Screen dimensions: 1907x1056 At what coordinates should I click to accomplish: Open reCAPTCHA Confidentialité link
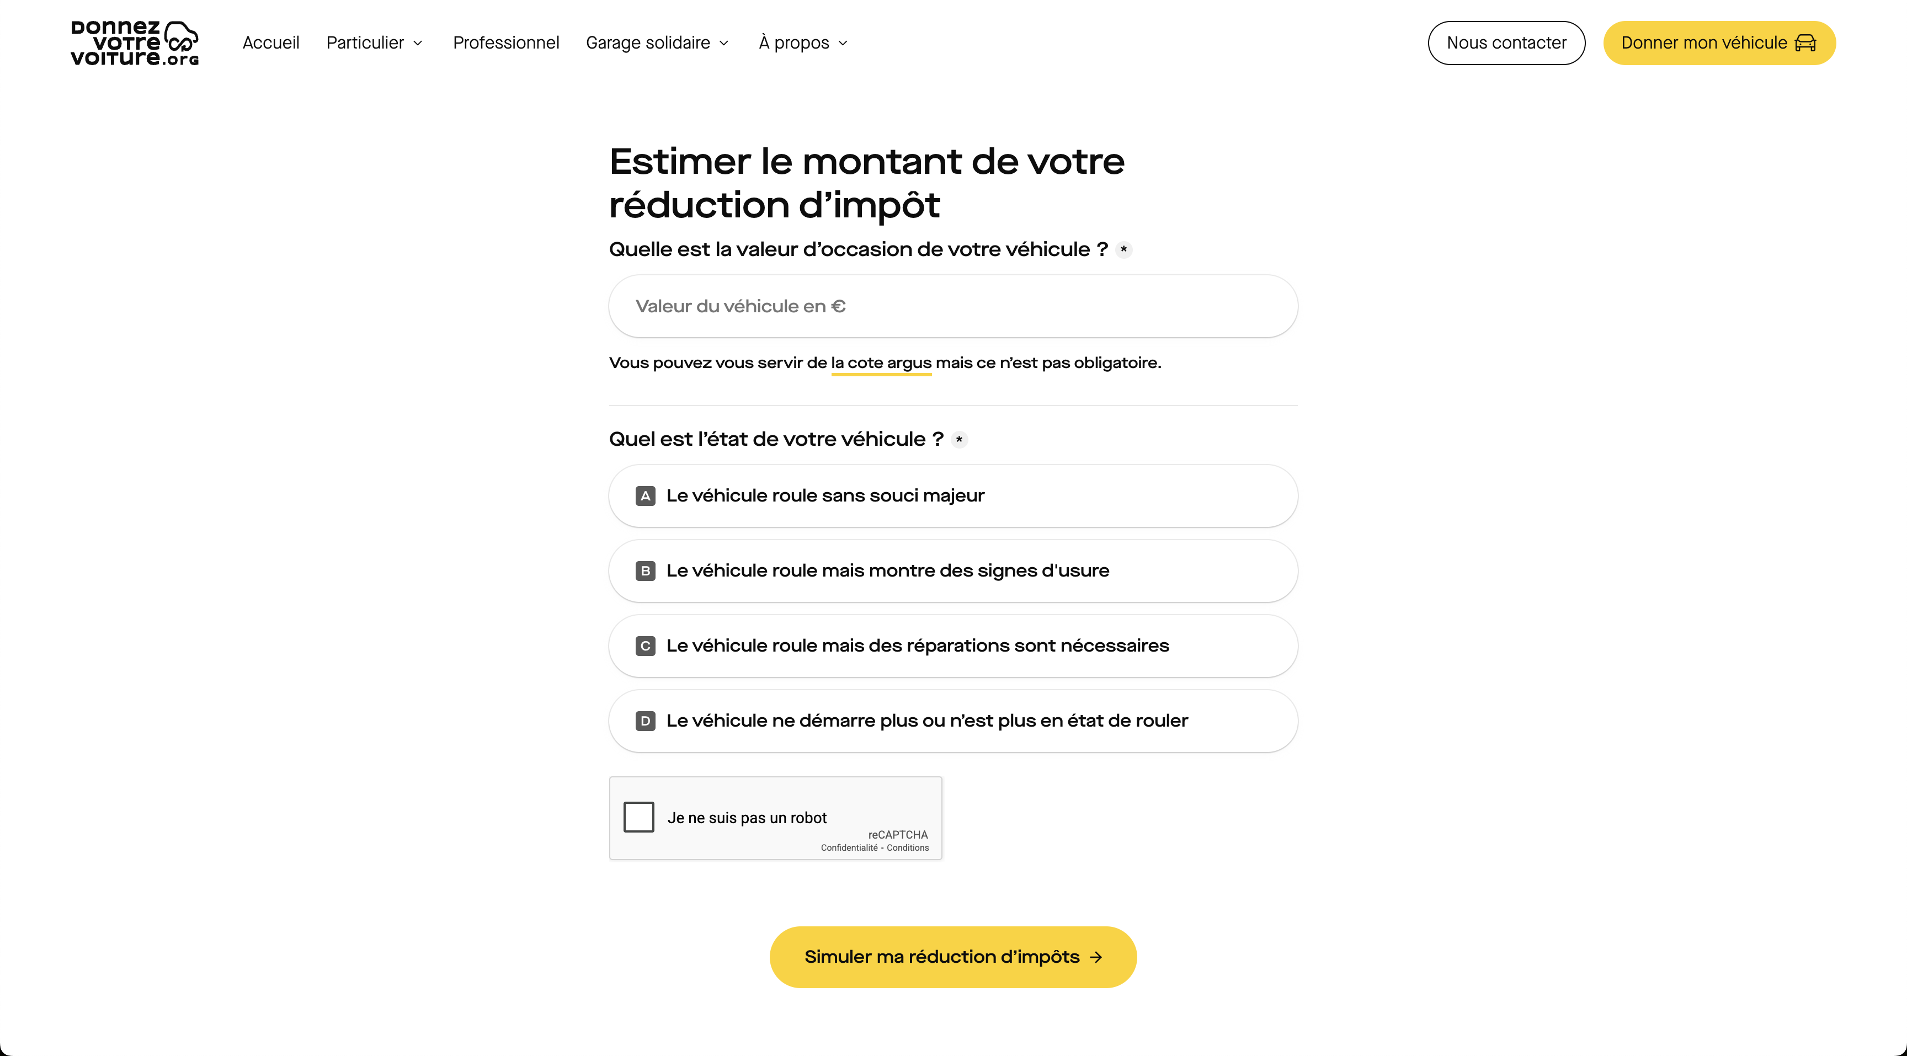click(x=848, y=848)
